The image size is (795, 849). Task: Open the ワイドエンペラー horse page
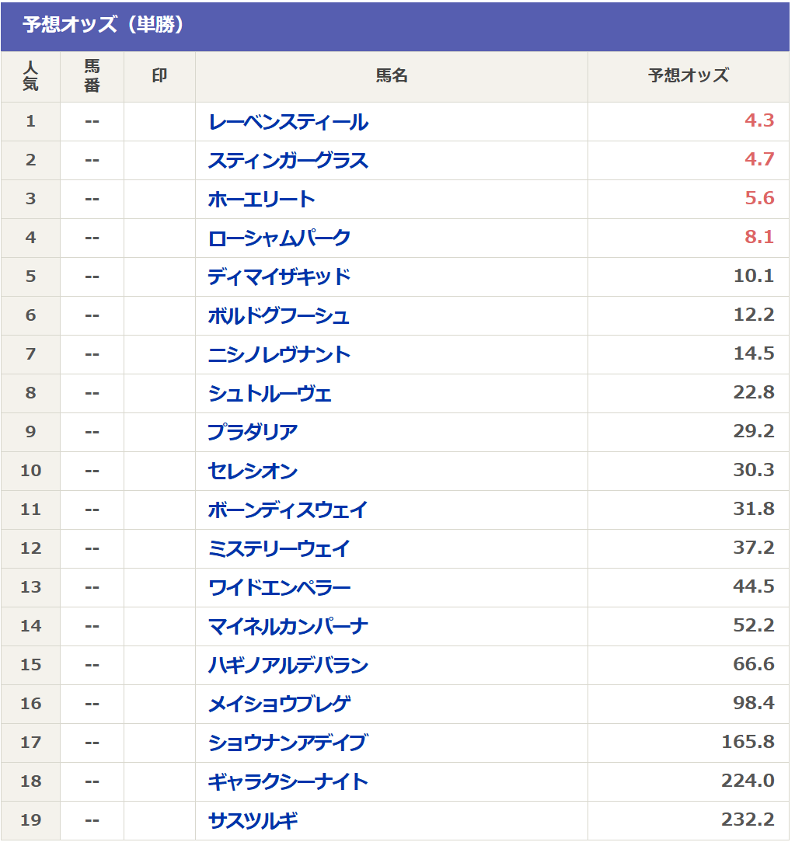(279, 588)
